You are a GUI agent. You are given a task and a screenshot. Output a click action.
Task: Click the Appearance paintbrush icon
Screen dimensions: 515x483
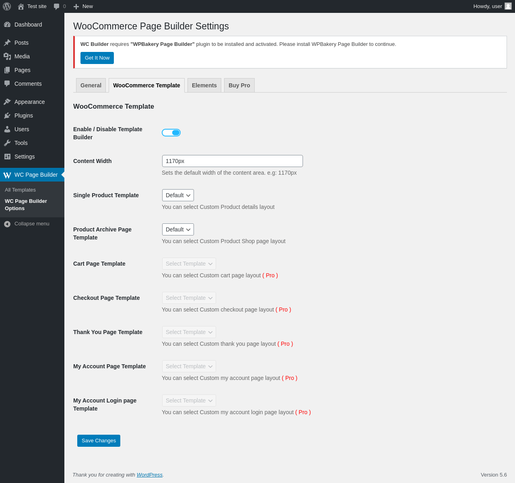coord(7,102)
